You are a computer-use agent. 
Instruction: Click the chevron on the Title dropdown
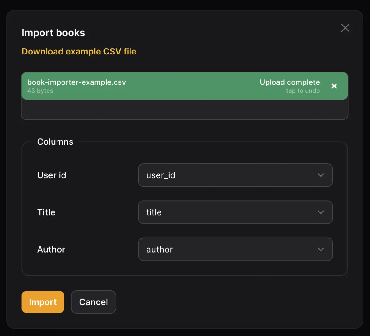click(x=321, y=212)
